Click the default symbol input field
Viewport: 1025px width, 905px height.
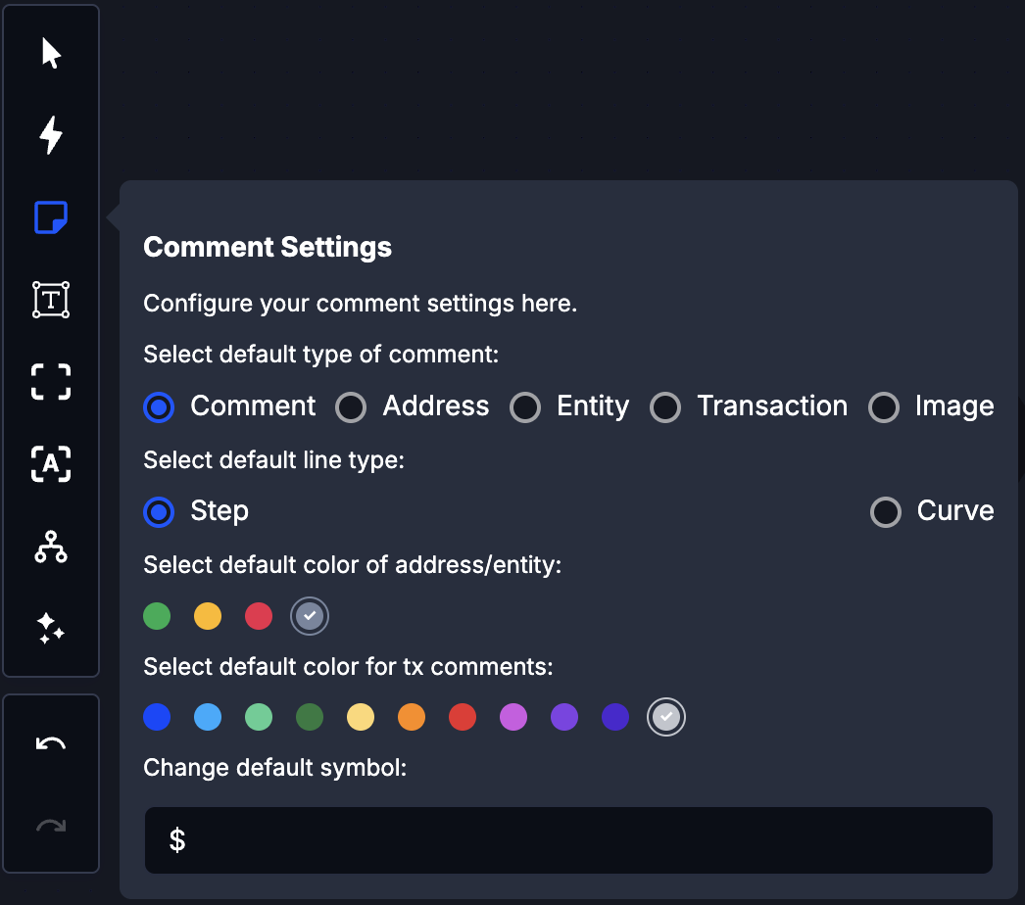tap(568, 839)
